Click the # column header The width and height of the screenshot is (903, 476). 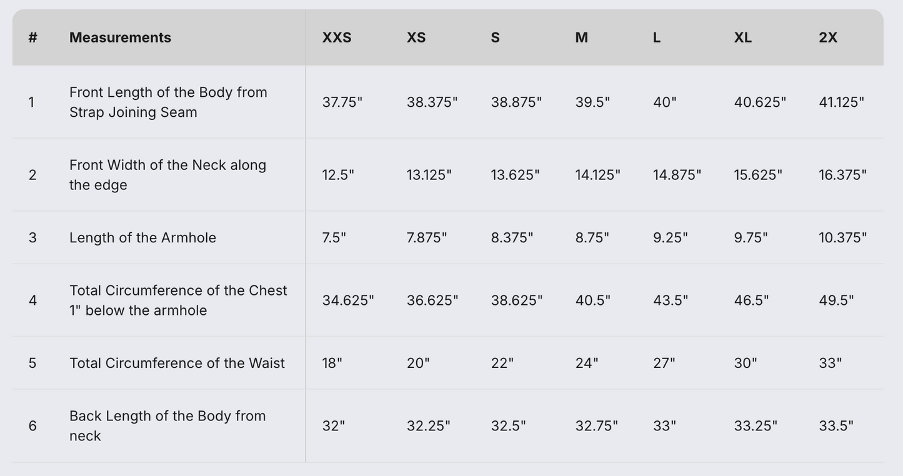tap(32, 37)
